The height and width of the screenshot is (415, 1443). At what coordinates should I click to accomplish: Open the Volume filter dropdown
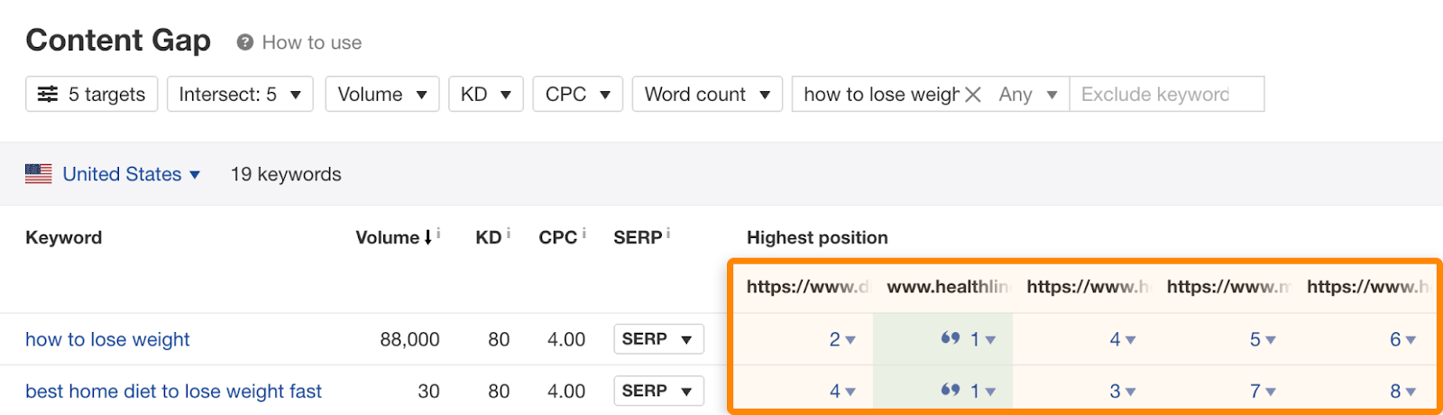(382, 94)
